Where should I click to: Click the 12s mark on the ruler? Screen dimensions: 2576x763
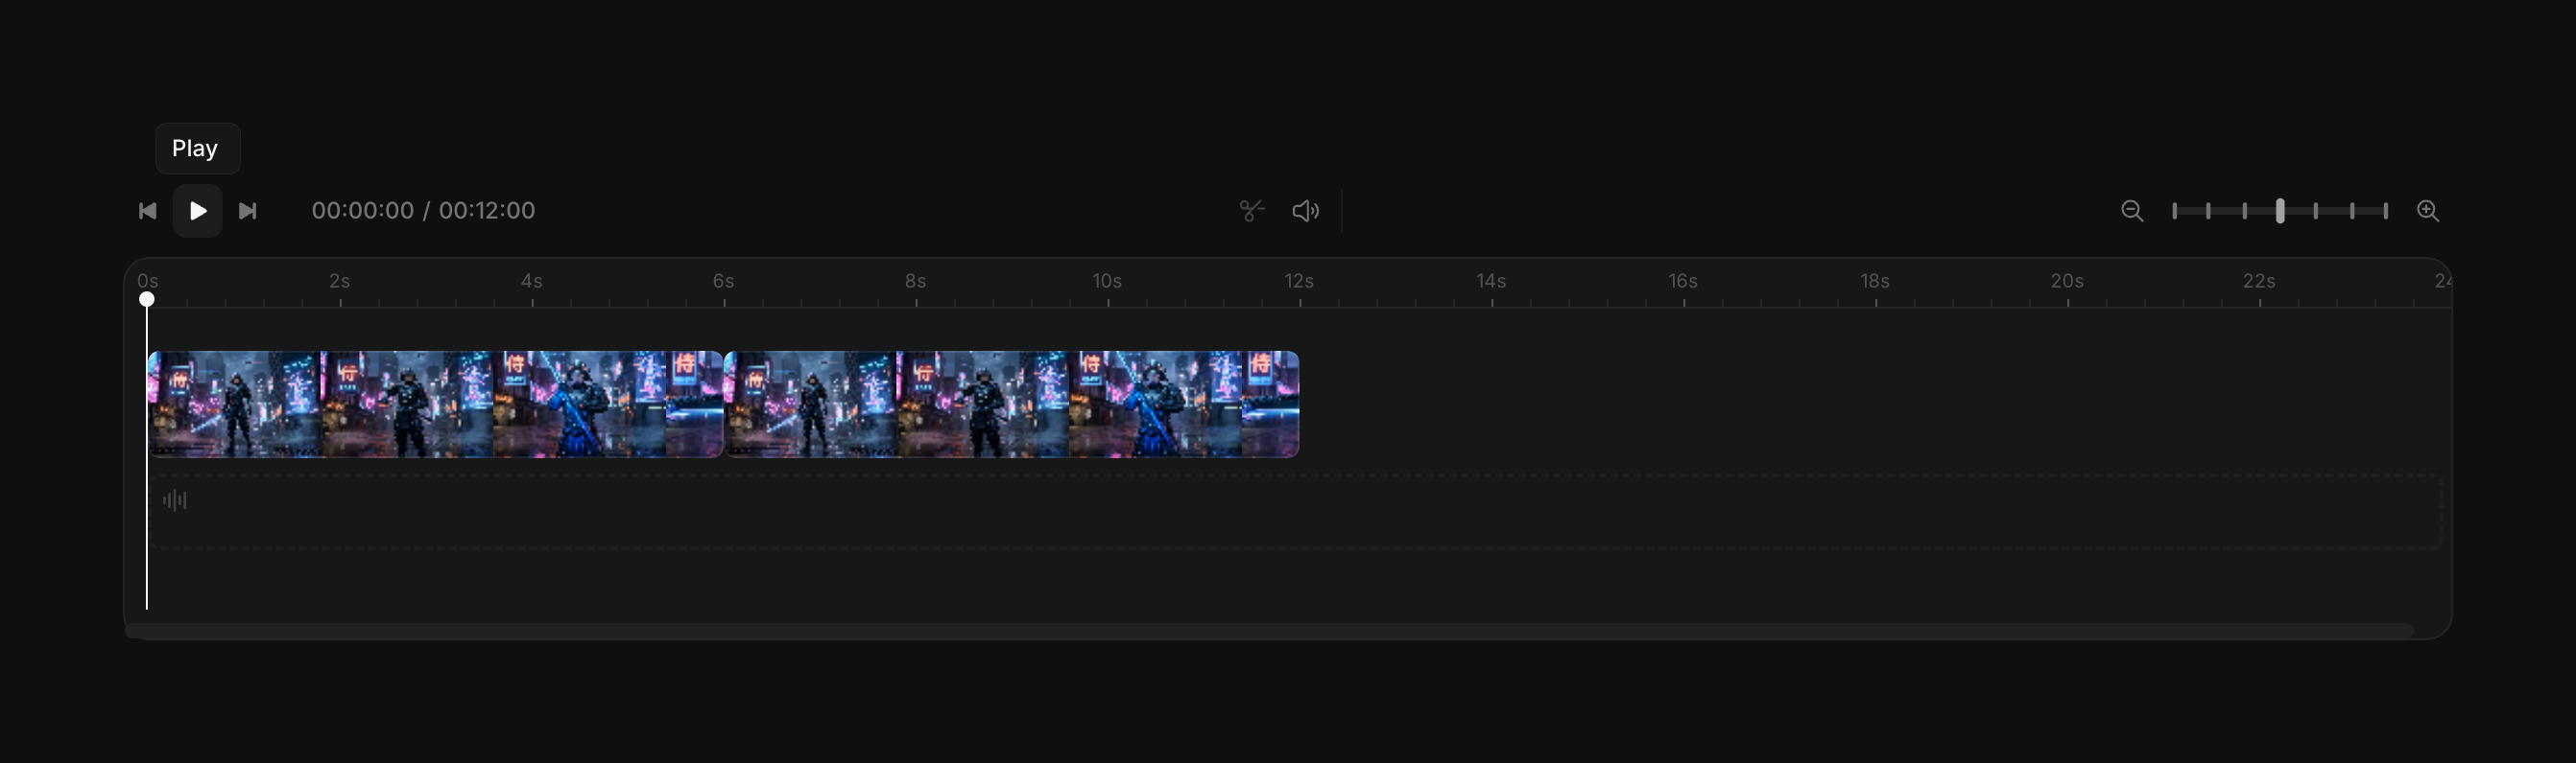pyautogui.click(x=1299, y=282)
